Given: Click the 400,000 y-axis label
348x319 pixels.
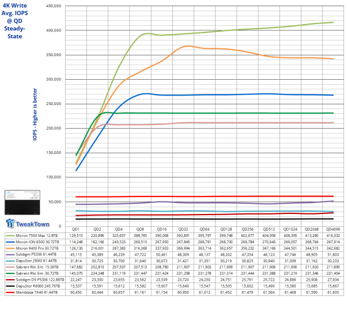Looking at the screenshot, I should (53, 30).
